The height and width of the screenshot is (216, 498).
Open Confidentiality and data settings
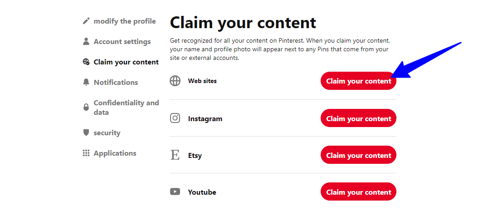pyautogui.click(x=126, y=108)
